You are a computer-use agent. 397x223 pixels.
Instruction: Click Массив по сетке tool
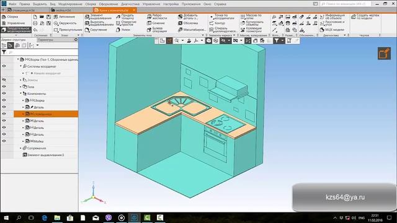point(251,17)
